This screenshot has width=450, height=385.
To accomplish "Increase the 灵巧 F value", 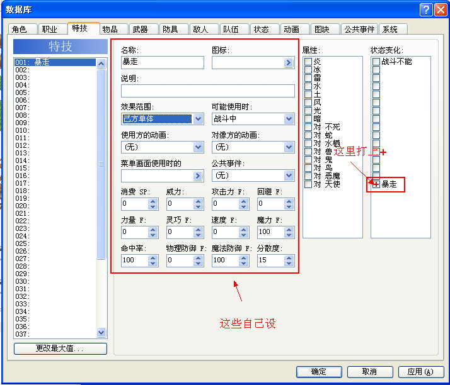I will click(x=198, y=230).
